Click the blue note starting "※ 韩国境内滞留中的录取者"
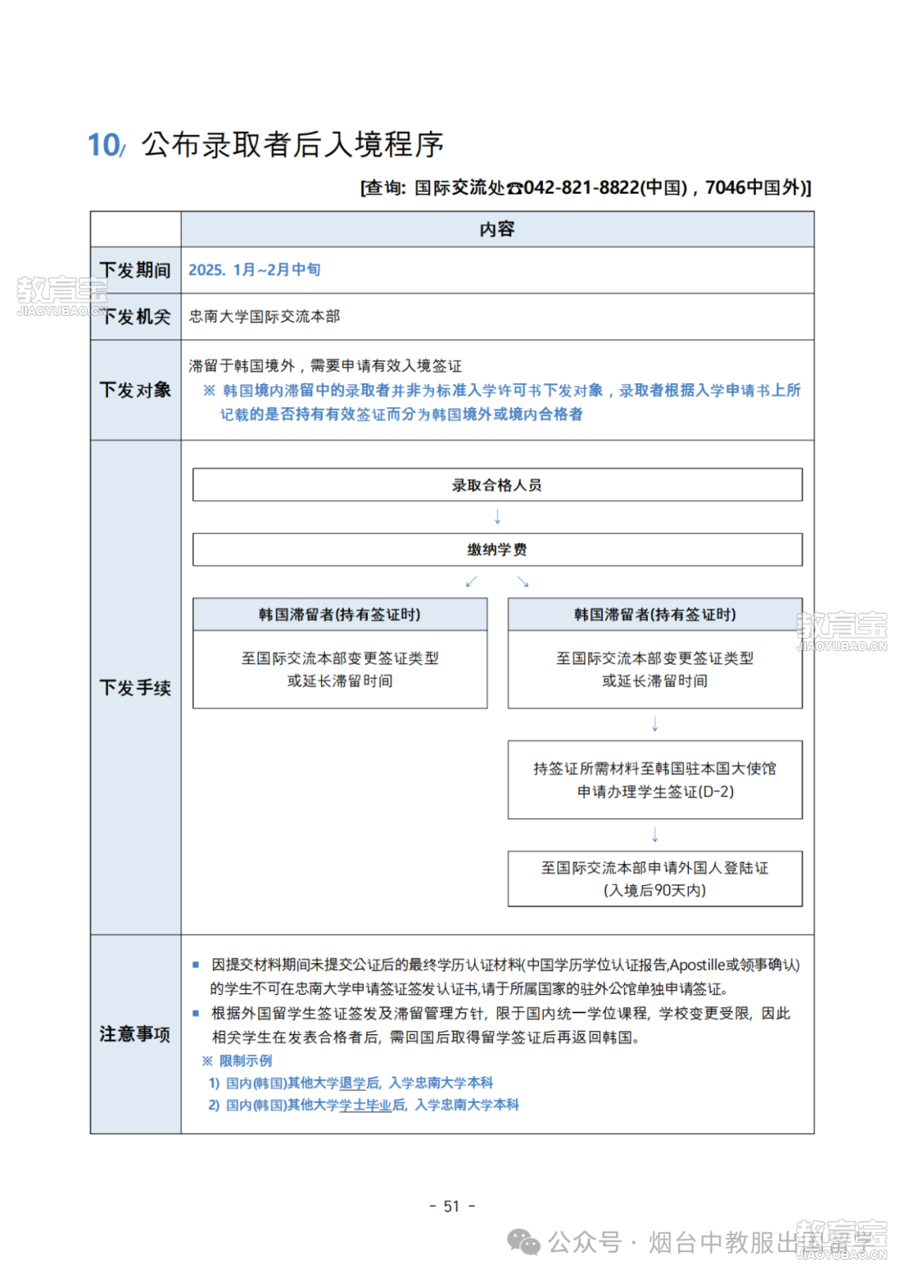Screen dimensions: 905x1279 coord(501,390)
